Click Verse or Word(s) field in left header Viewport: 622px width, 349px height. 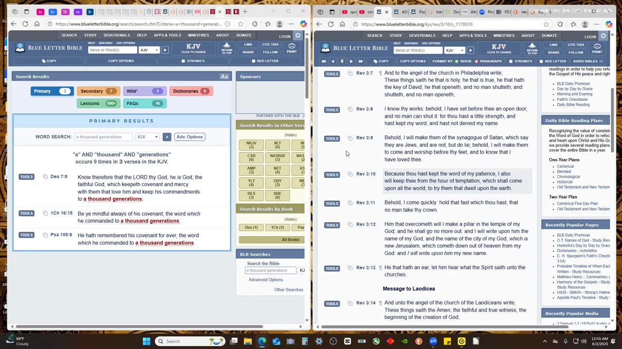pyautogui.click(x=113, y=50)
